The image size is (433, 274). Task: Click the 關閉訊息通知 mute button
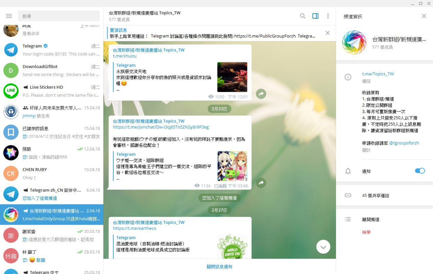tap(220, 267)
